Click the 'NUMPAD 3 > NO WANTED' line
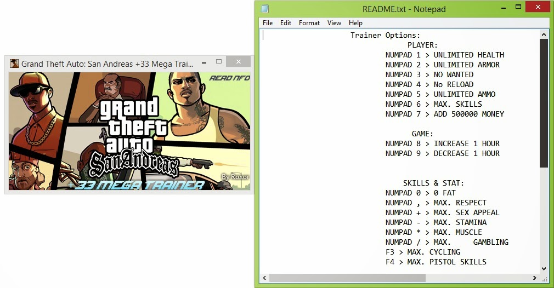 tap(429, 74)
